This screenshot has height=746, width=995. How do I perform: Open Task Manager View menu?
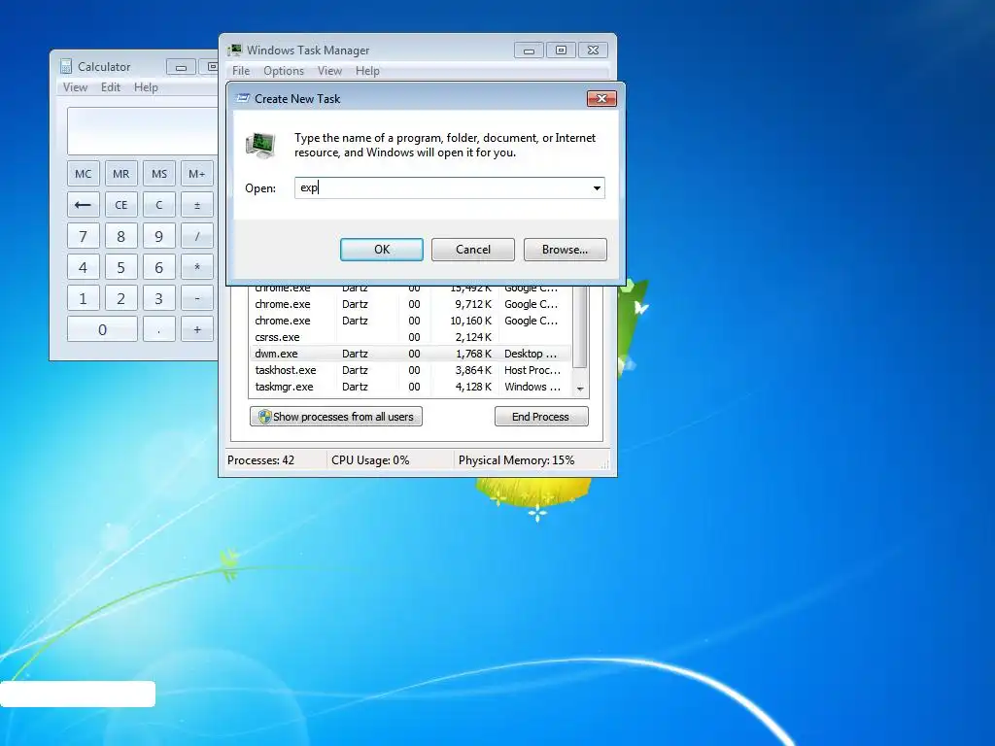pyautogui.click(x=329, y=70)
